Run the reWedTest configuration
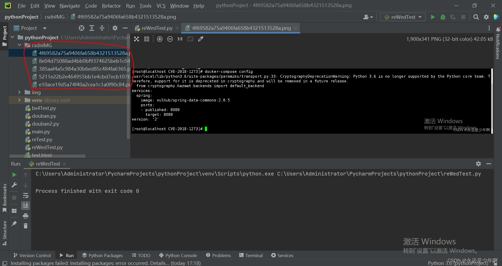 (433, 17)
